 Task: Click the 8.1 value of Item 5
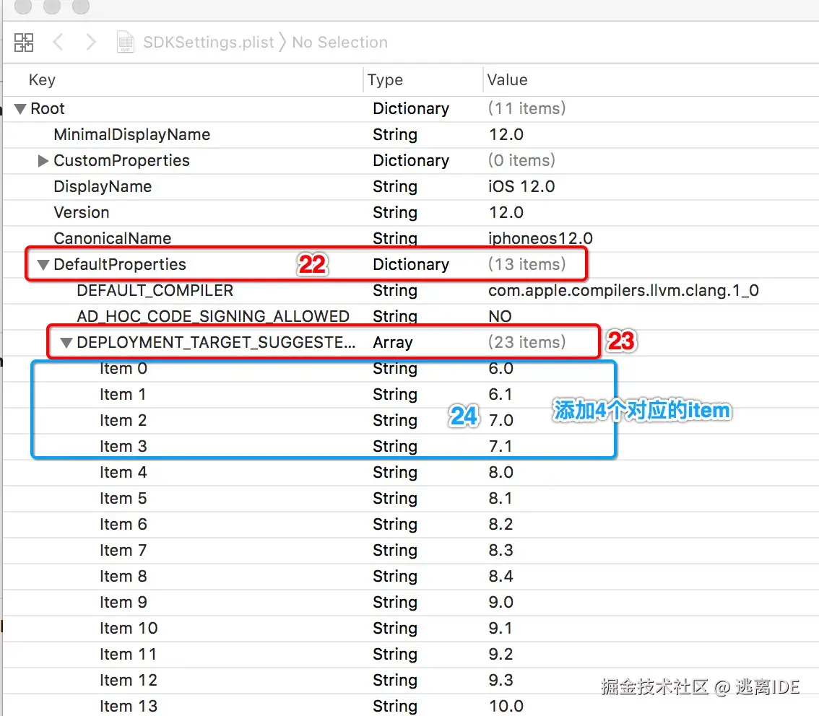pos(500,499)
